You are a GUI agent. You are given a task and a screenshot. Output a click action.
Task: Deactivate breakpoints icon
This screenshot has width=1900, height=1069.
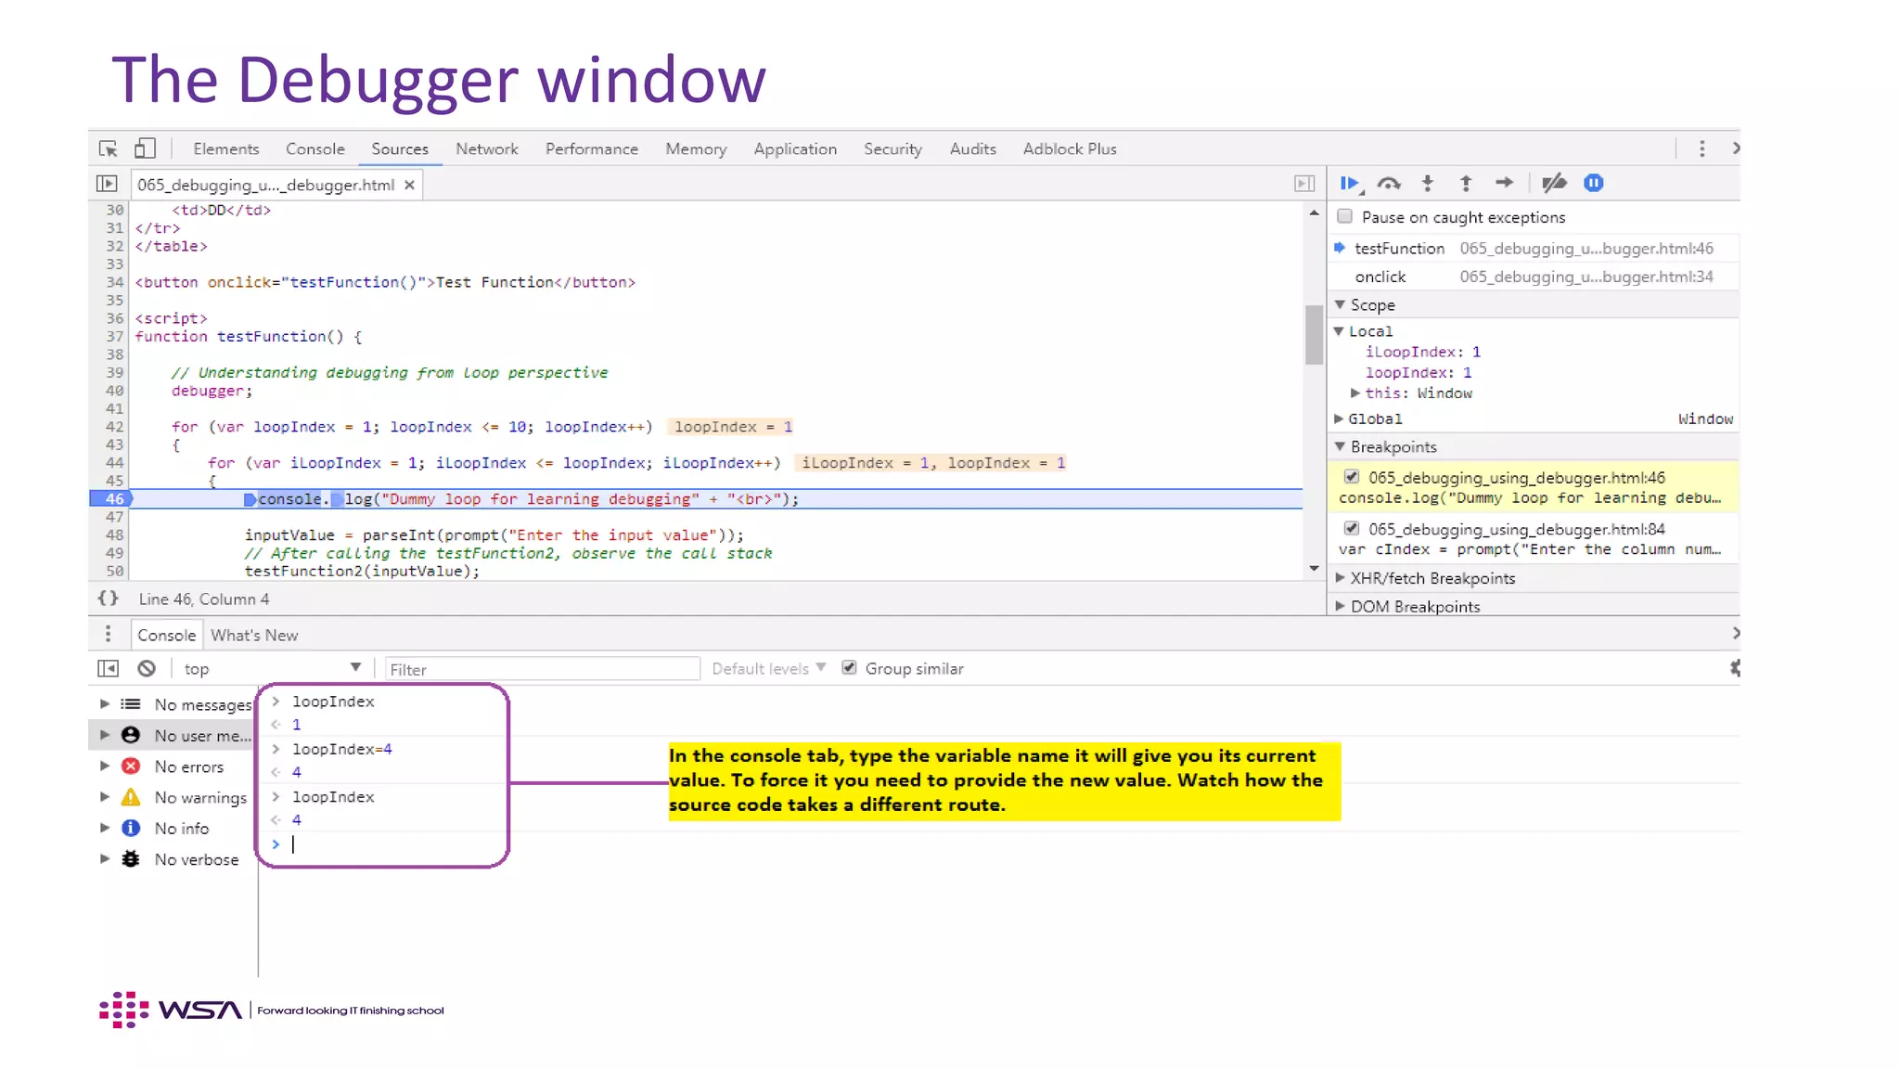coord(1554,183)
